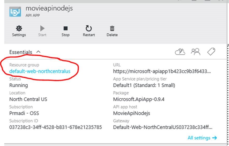
Task: Click the movieapinodejs blade title
Action: [49, 8]
